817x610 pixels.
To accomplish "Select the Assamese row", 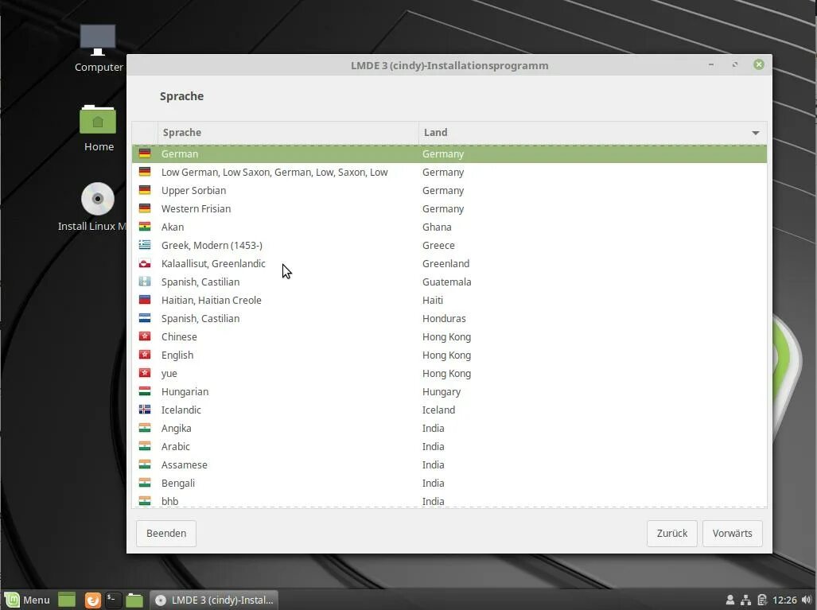I will pos(449,464).
